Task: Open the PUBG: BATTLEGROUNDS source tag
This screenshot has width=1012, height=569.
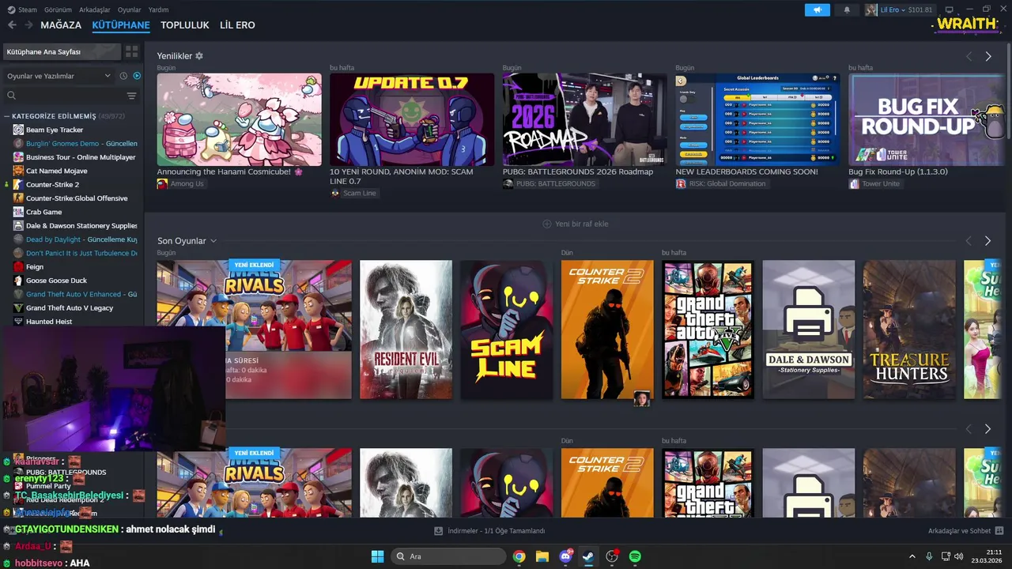Action: (x=549, y=184)
